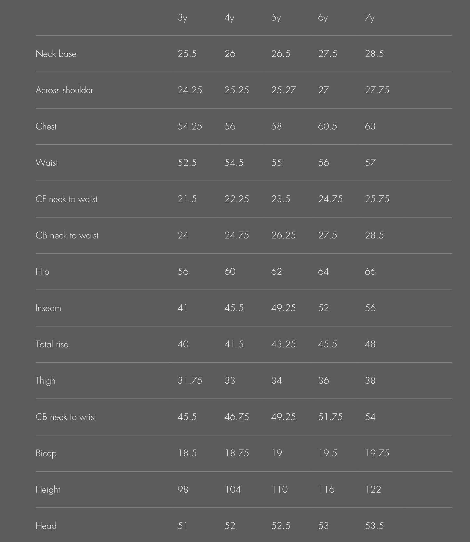Select the Height value 110 for 5y

(279, 490)
